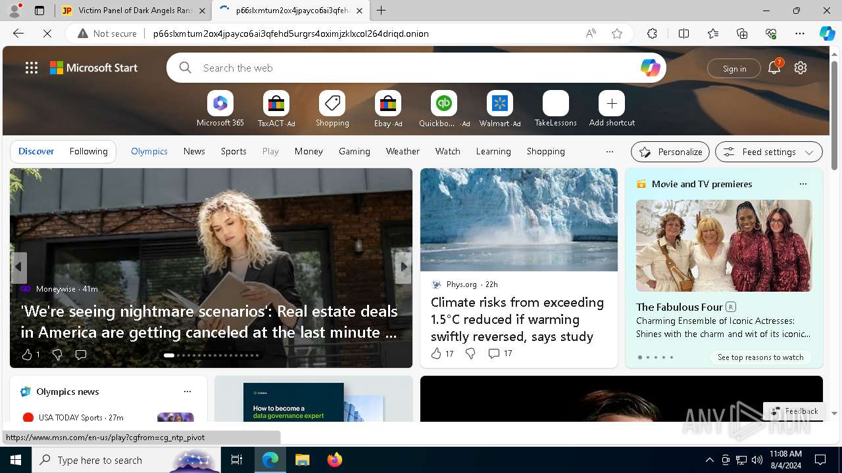Open Favorites list icon
This screenshot has width=842, height=473.
pos(713,34)
